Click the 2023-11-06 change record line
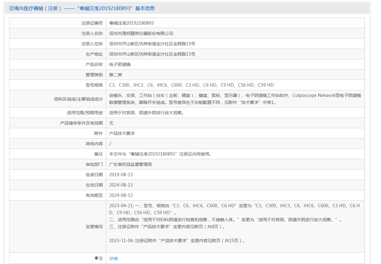381x264 pixels. [x=177, y=241]
